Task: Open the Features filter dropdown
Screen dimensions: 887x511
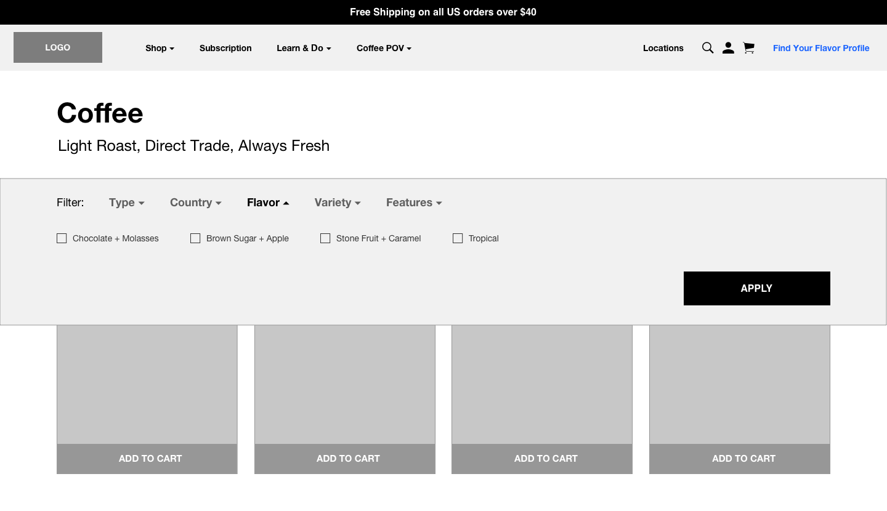Action: click(x=413, y=203)
